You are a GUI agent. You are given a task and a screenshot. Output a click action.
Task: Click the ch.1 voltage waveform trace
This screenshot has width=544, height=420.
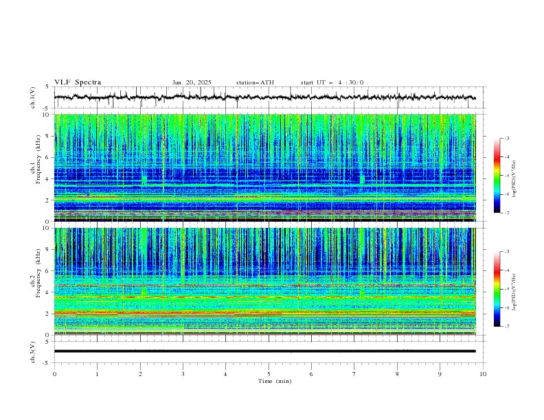point(264,97)
